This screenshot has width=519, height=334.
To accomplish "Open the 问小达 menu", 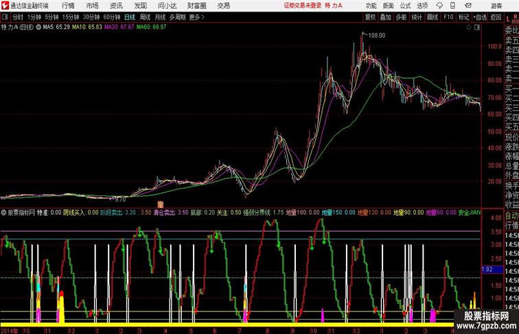I will tap(167, 5).
